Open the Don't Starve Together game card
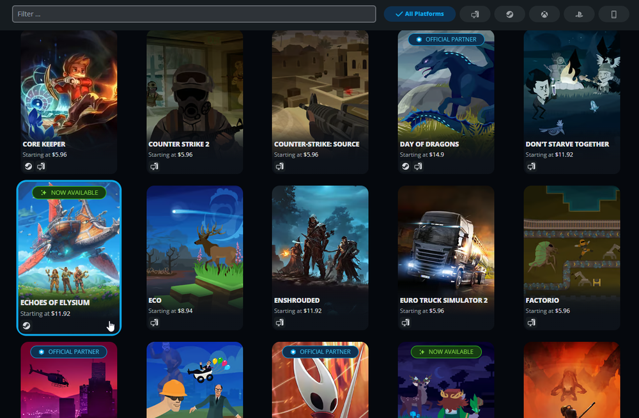 tap(571, 96)
